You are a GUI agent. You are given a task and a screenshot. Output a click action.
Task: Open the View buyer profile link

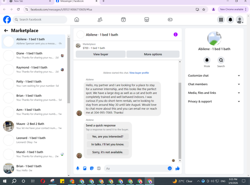point(139,73)
